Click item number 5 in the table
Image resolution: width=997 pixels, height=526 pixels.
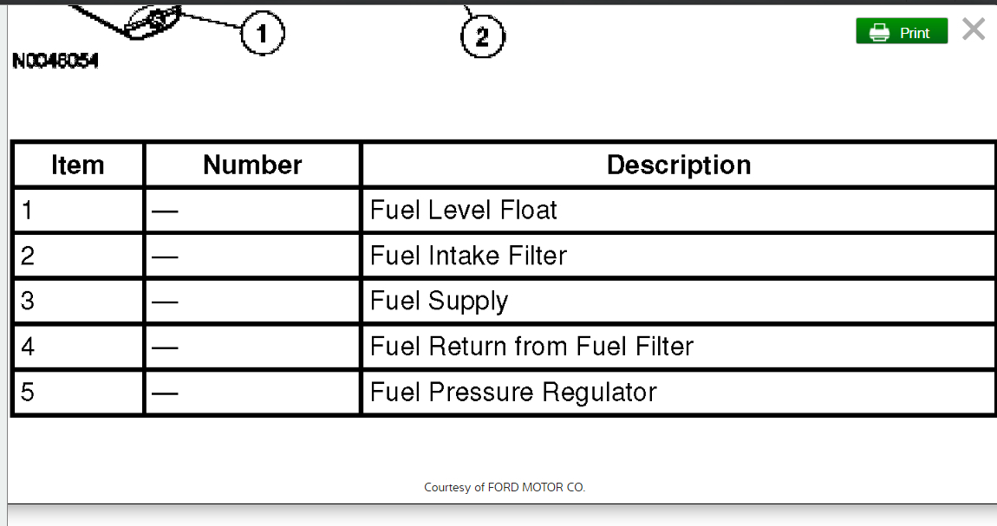coord(28,393)
